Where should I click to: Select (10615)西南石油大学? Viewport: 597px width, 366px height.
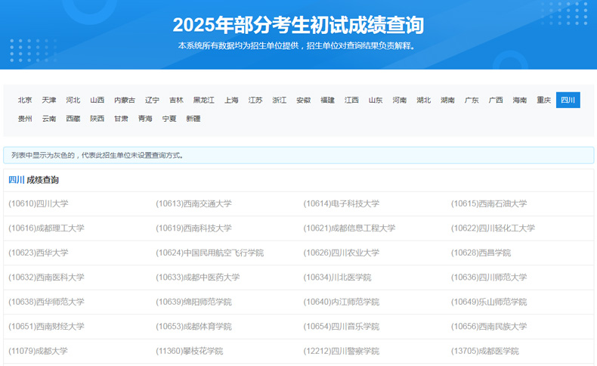tap(489, 203)
